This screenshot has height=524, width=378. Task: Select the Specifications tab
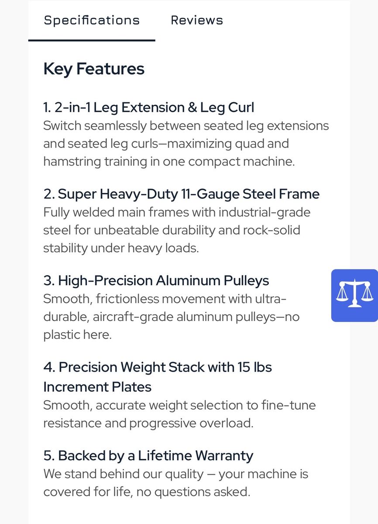click(x=92, y=20)
